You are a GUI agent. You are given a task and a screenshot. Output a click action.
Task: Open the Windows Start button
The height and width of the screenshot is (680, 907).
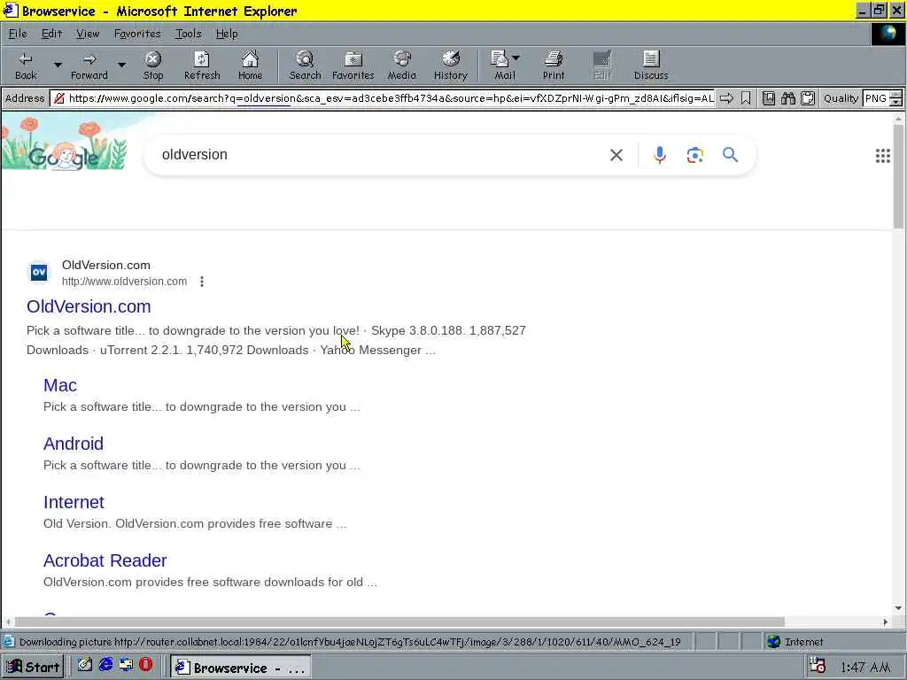tap(33, 668)
